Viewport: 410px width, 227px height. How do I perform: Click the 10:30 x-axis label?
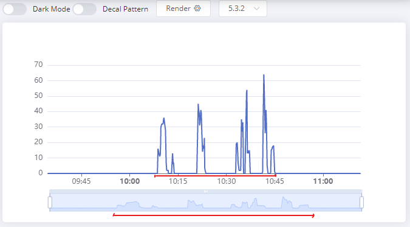[227, 181]
